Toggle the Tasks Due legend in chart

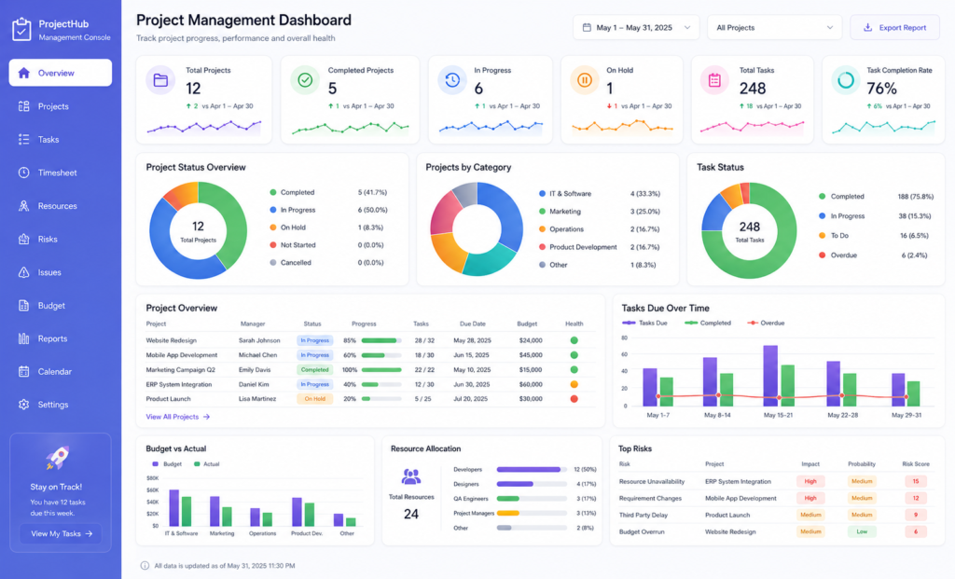coord(644,323)
